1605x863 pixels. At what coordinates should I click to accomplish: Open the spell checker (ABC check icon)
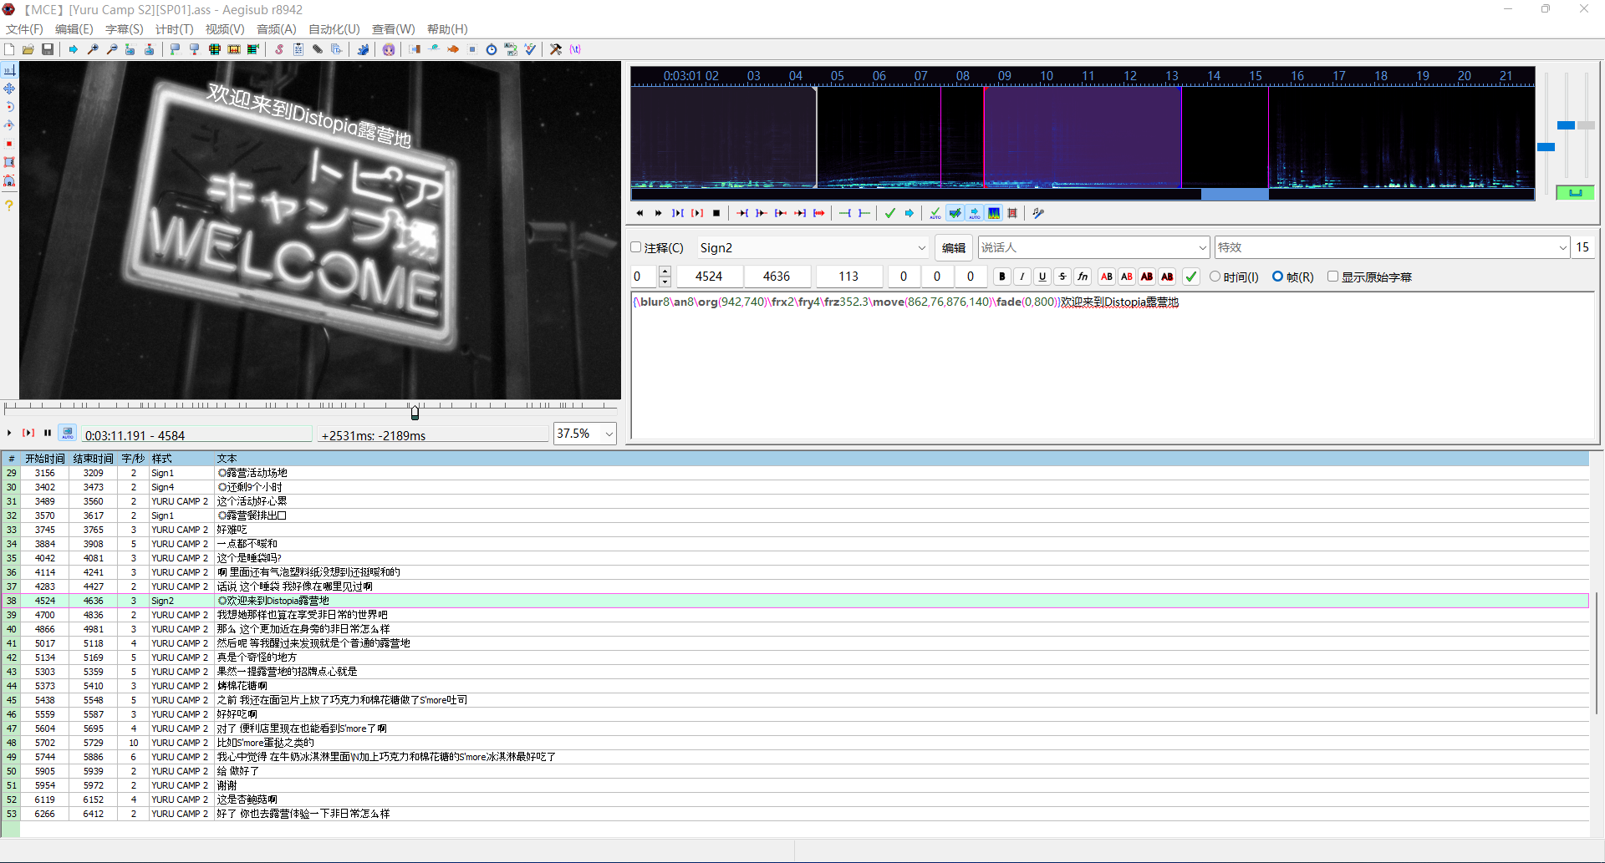click(530, 49)
